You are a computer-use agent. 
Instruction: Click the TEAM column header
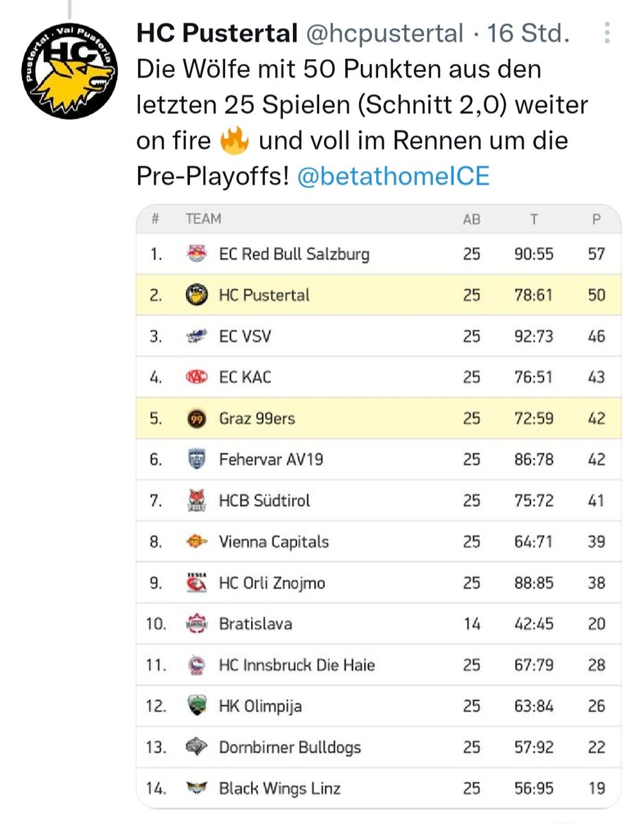pos(203,219)
